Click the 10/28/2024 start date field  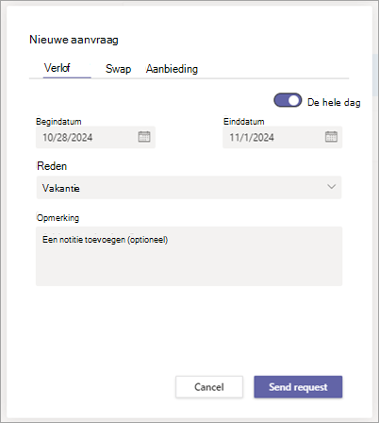(x=95, y=137)
